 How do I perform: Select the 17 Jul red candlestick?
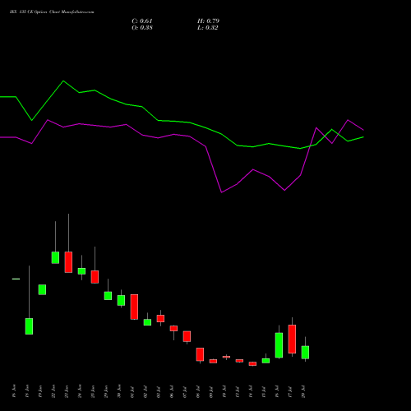[x=292, y=339]
